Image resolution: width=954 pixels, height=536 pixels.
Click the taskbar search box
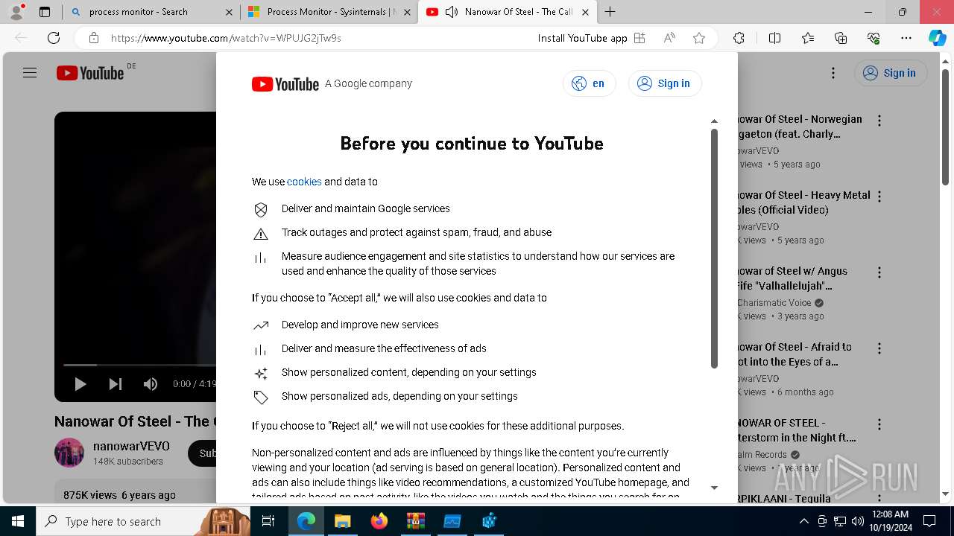click(x=143, y=521)
